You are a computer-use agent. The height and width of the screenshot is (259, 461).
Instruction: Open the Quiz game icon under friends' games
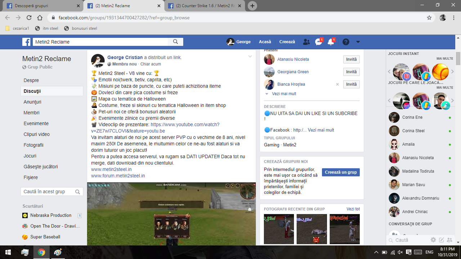[x=401, y=101]
